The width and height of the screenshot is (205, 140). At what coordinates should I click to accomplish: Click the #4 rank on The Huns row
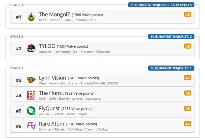pos(19,95)
